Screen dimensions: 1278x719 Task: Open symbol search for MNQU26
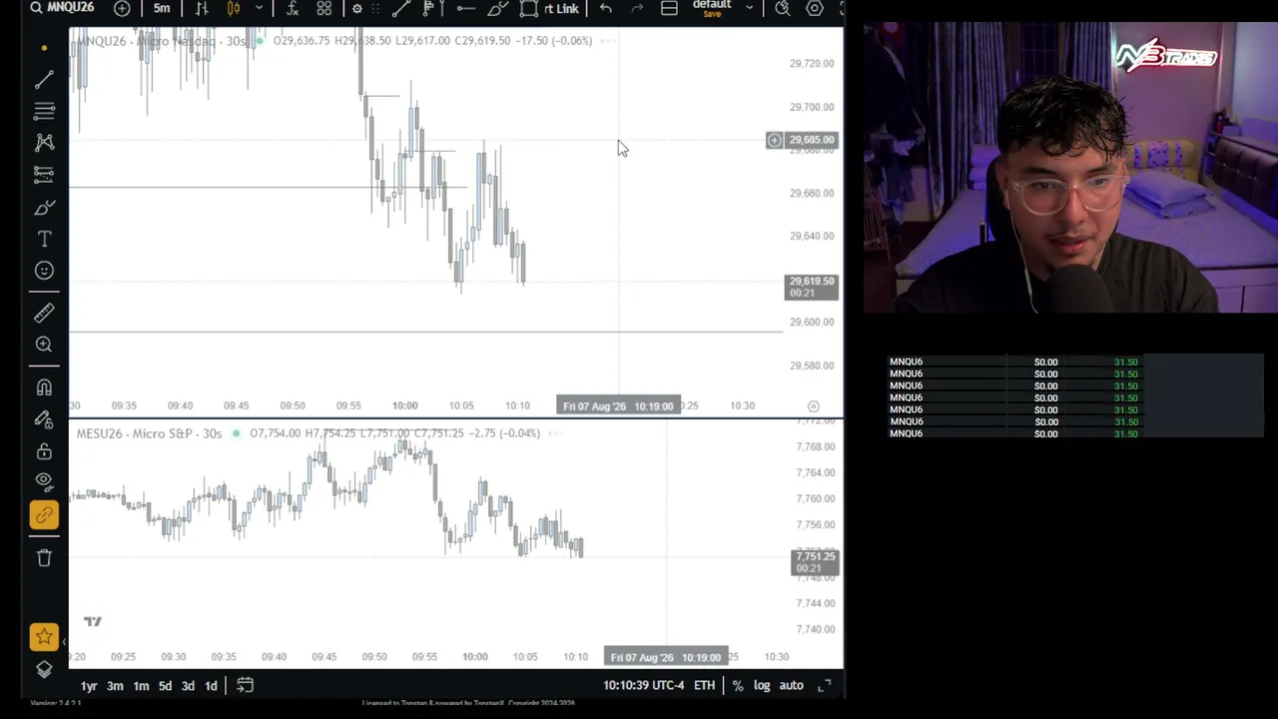[62, 8]
